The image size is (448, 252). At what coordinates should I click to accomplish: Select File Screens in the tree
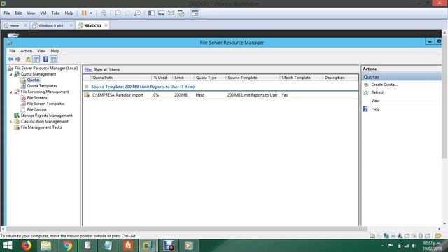(37, 98)
